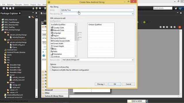Expand Custom & Library Views palette category

(55, 96)
